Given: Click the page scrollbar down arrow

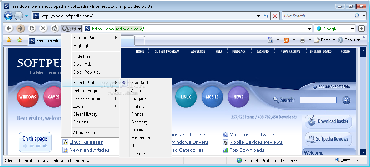Looking at the screenshot, I should [x=363, y=152].
